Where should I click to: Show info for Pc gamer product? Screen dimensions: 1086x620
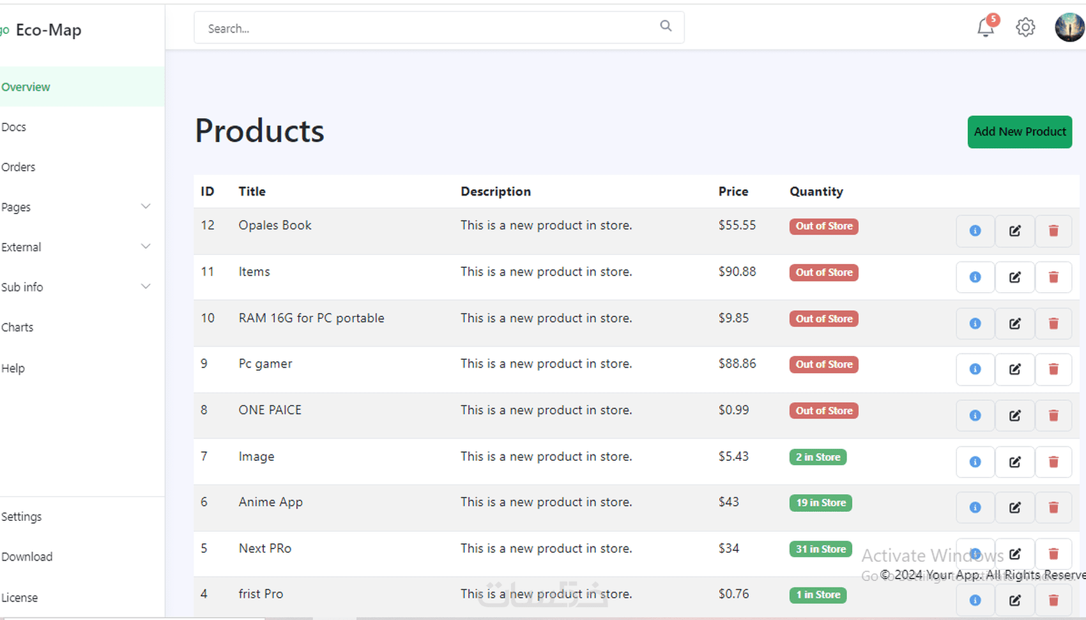pyautogui.click(x=975, y=369)
